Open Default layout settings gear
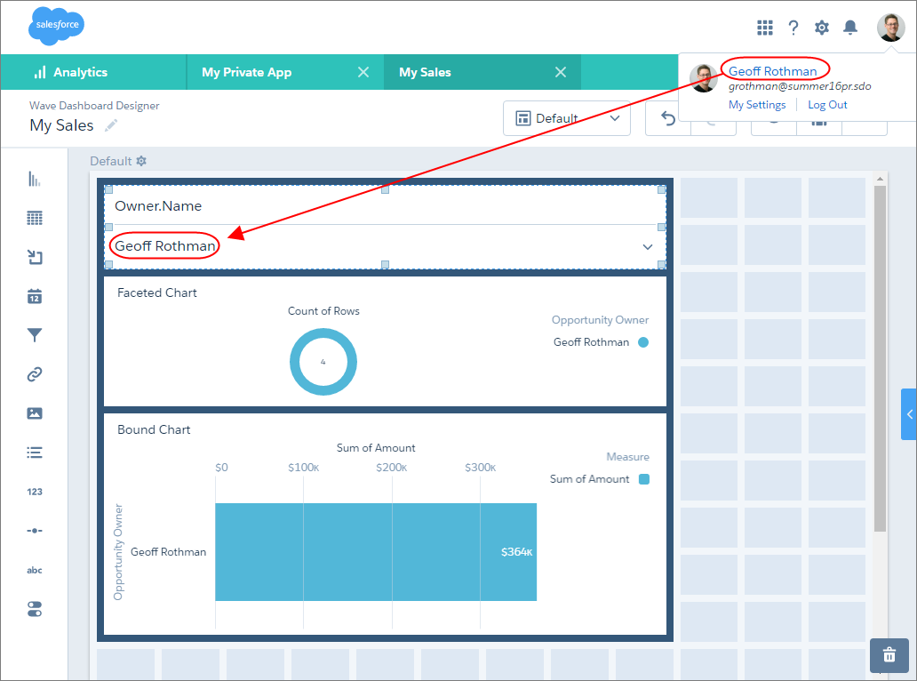Screen dimensions: 917x681 click(x=141, y=160)
